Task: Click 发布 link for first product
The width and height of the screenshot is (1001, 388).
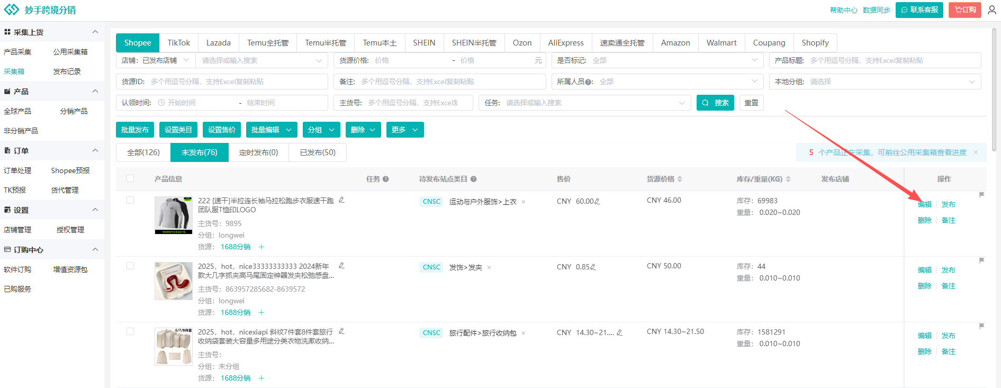Action: 948,205
